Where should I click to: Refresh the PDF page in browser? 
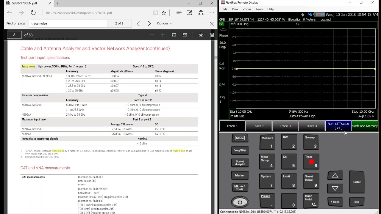click(33, 13)
